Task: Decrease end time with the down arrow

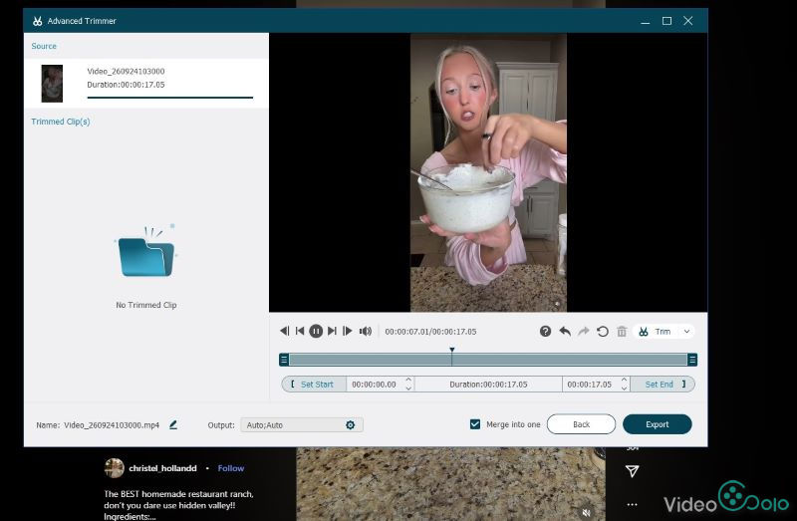Action: click(x=625, y=389)
